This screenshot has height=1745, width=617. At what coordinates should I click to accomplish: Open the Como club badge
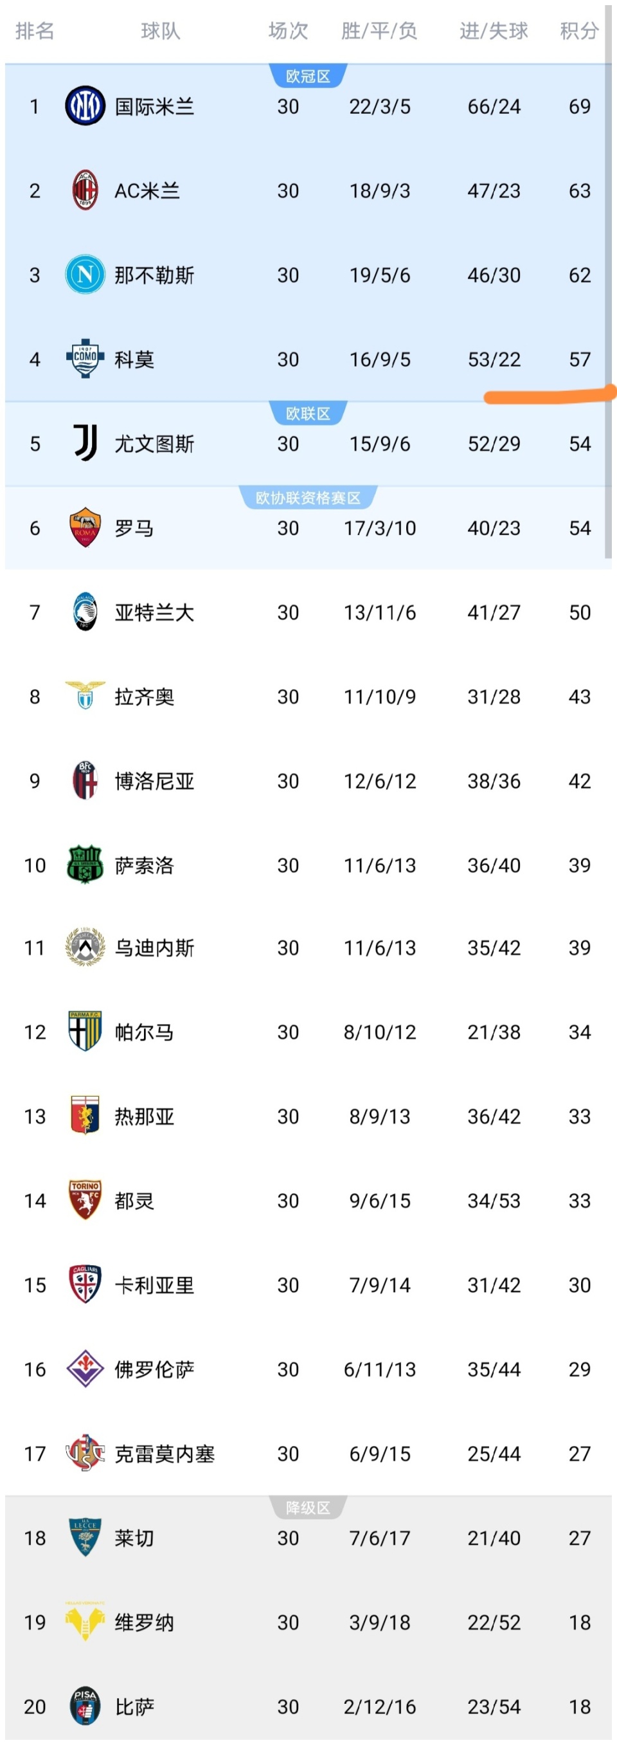coord(85,359)
